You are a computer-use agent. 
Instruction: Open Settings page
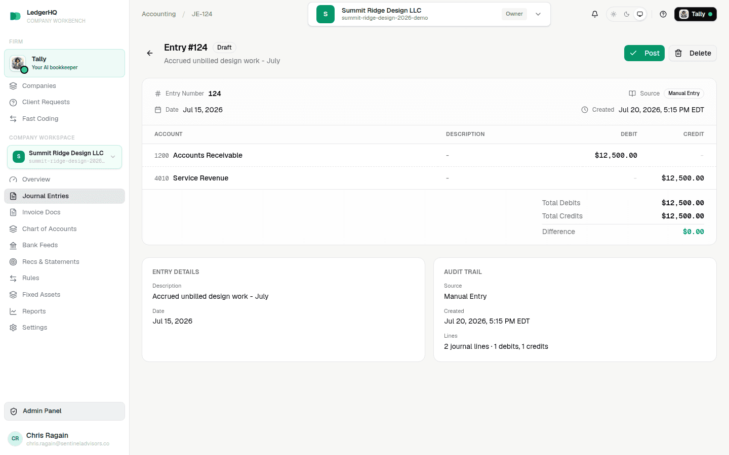point(64,328)
